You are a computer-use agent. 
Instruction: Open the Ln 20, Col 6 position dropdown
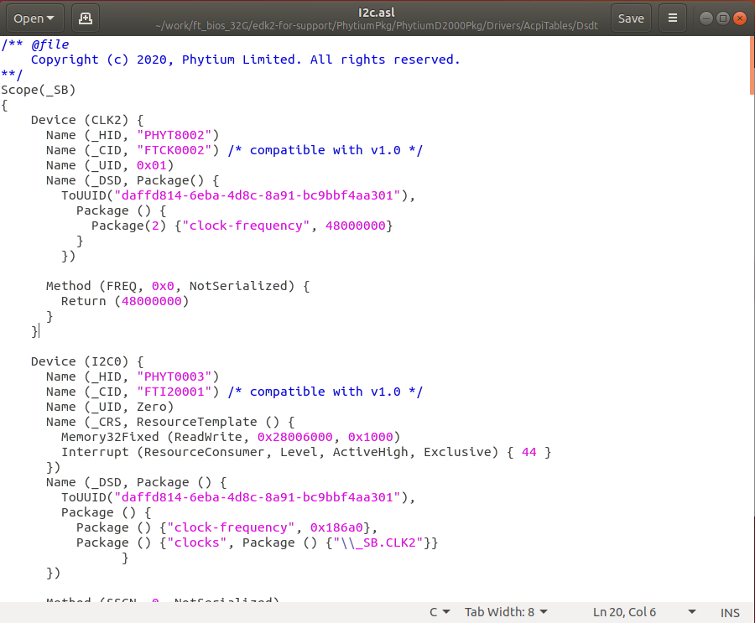point(644,612)
